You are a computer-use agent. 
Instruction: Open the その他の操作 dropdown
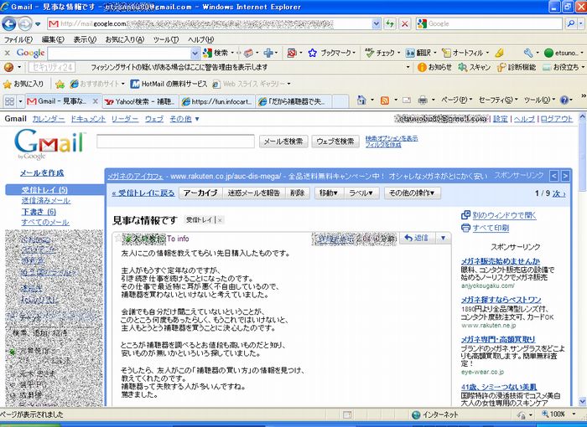click(412, 193)
